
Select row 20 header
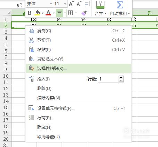6,139
